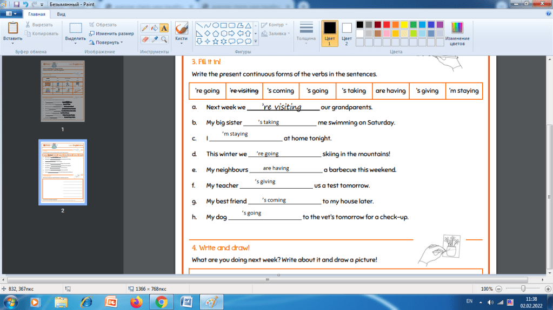Pick the red color swatch
The height and width of the screenshot is (310, 553).
387,25
